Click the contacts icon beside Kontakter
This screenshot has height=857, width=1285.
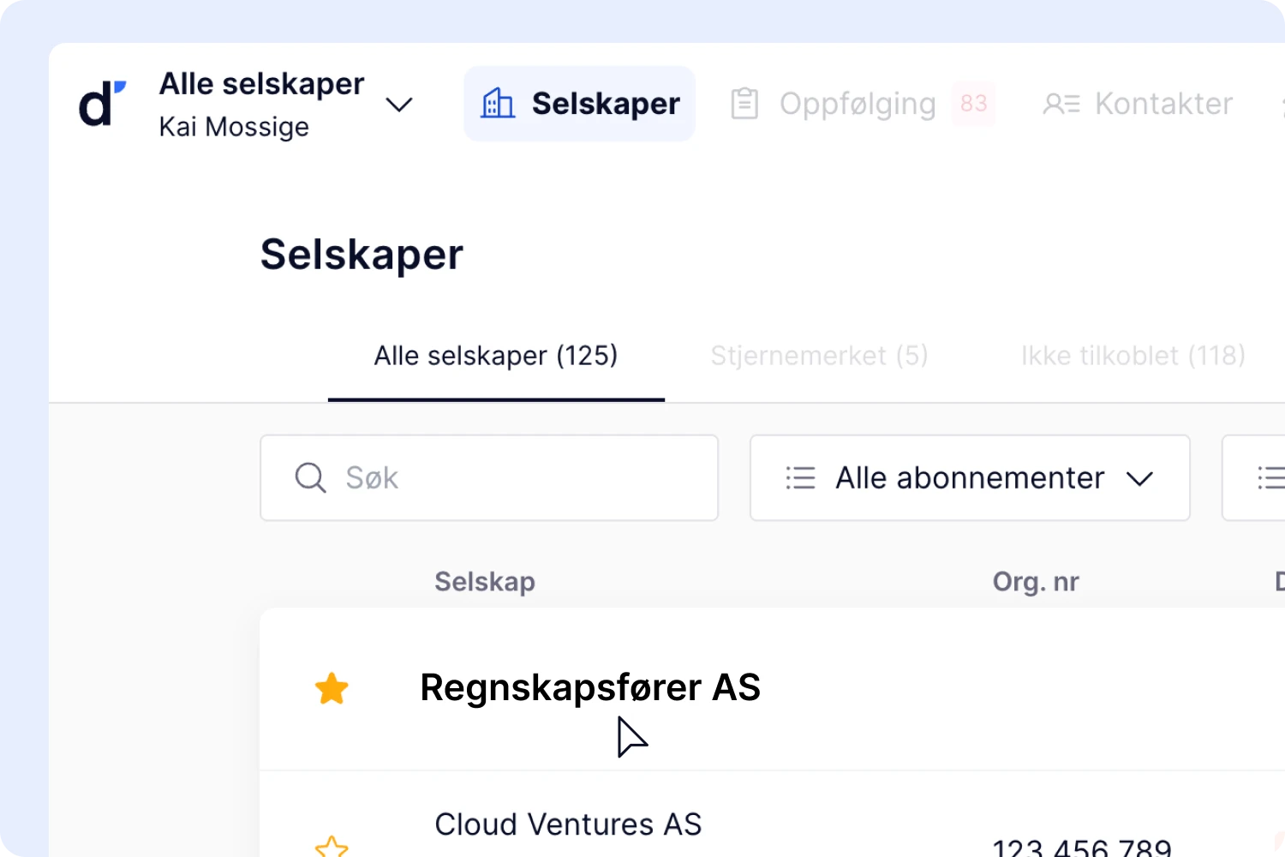1061,104
